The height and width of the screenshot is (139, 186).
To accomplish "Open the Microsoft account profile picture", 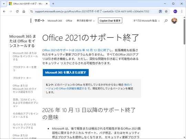I will pos(174,21).
